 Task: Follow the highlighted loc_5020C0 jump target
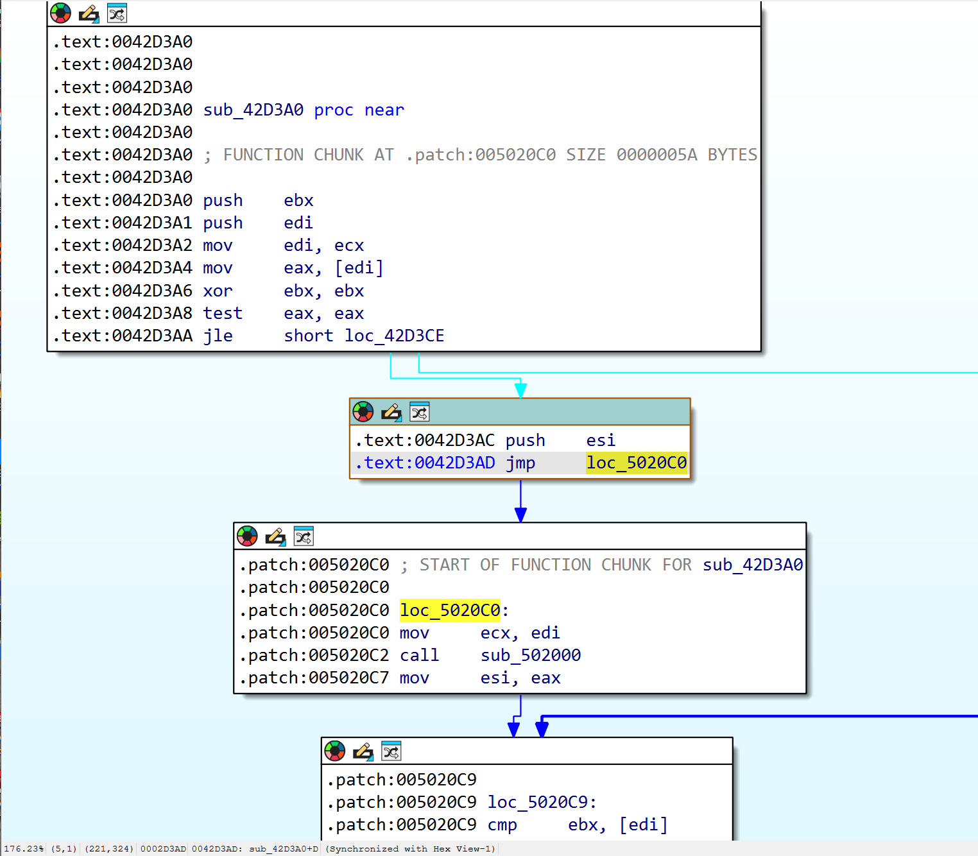click(637, 463)
